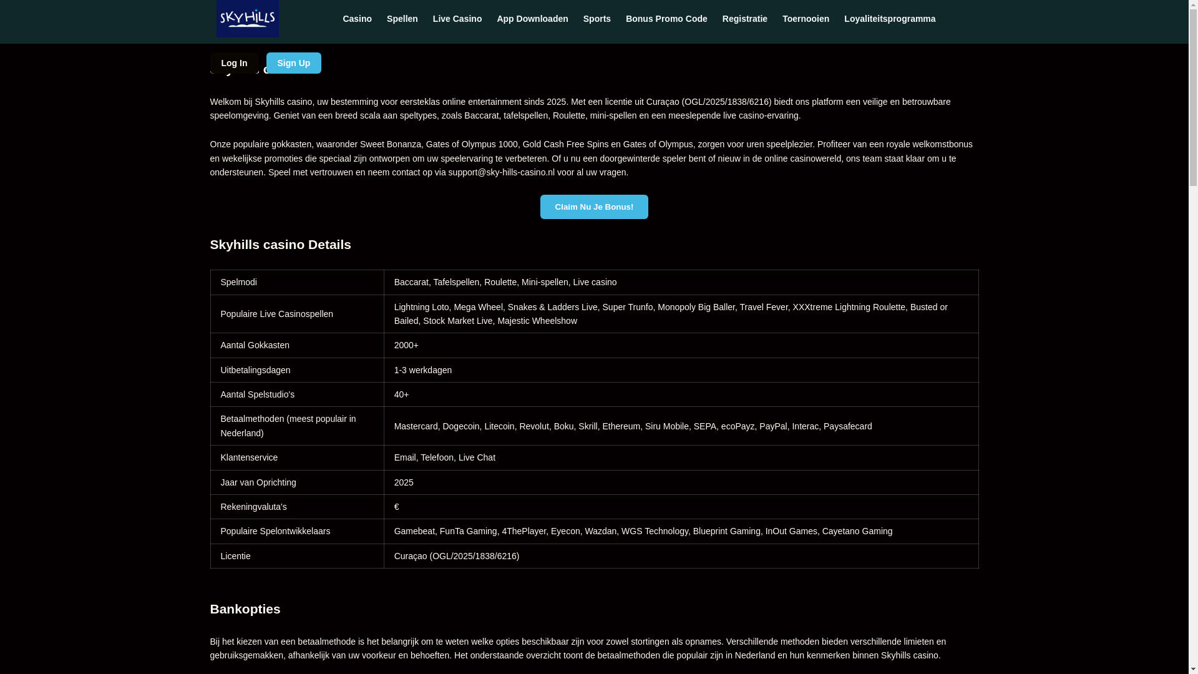Screen dimensions: 1198x674
Task: Select the Skyhills casino Details heading
Action: pyautogui.click(x=280, y=245)
